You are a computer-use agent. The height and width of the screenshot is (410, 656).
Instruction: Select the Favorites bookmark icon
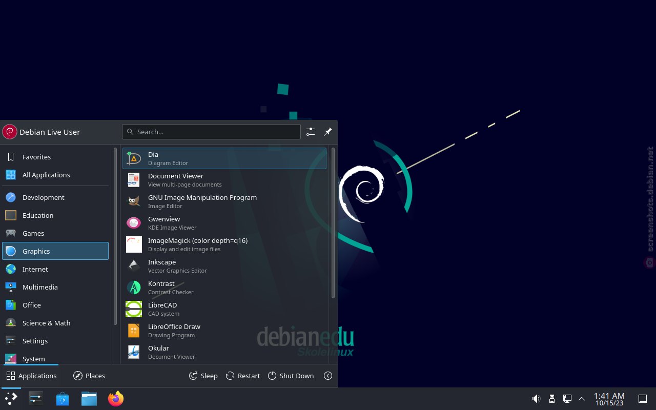(11, 157)
